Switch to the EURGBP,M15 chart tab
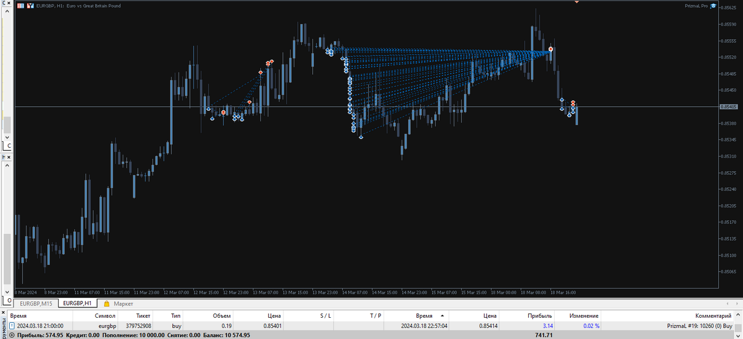This screenshot has width=743, height=339. coord(36,303)
